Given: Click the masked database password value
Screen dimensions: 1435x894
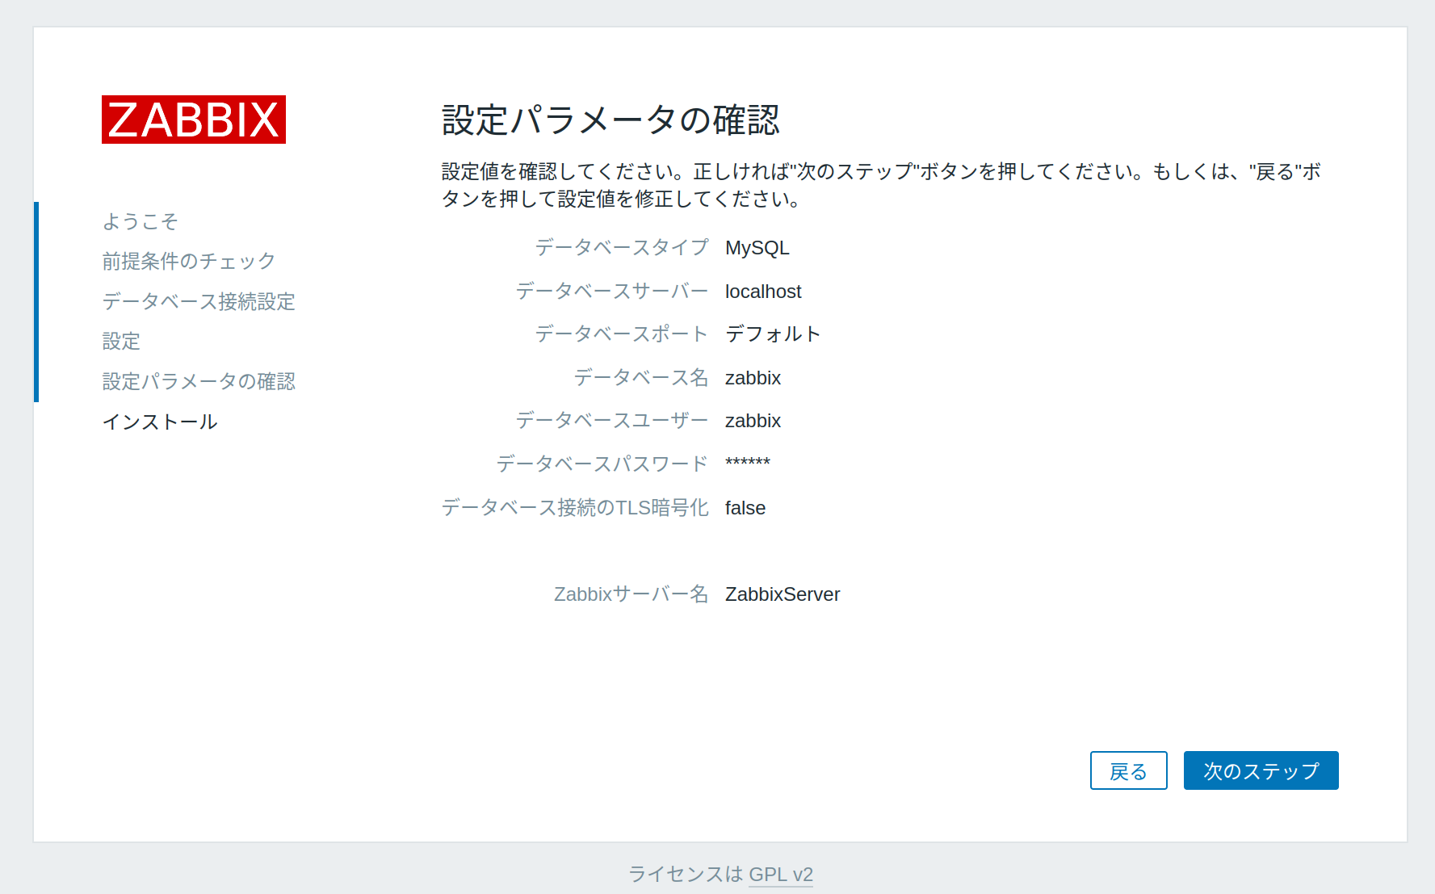Looking at the screenshot, I should click(748, 463).
